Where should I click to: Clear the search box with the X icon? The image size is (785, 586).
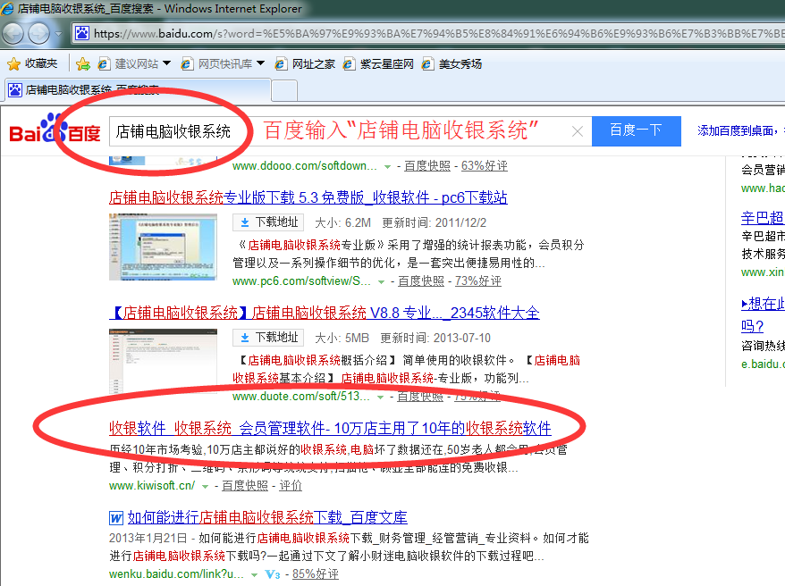(x=578, y=131)
